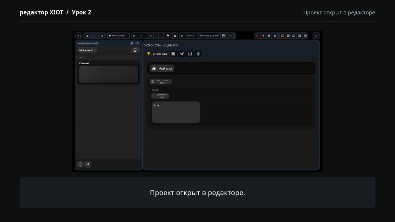Switch to the Telegram paper plane tab
Viewport: 395px width, 222px height.
click(181, 53)
